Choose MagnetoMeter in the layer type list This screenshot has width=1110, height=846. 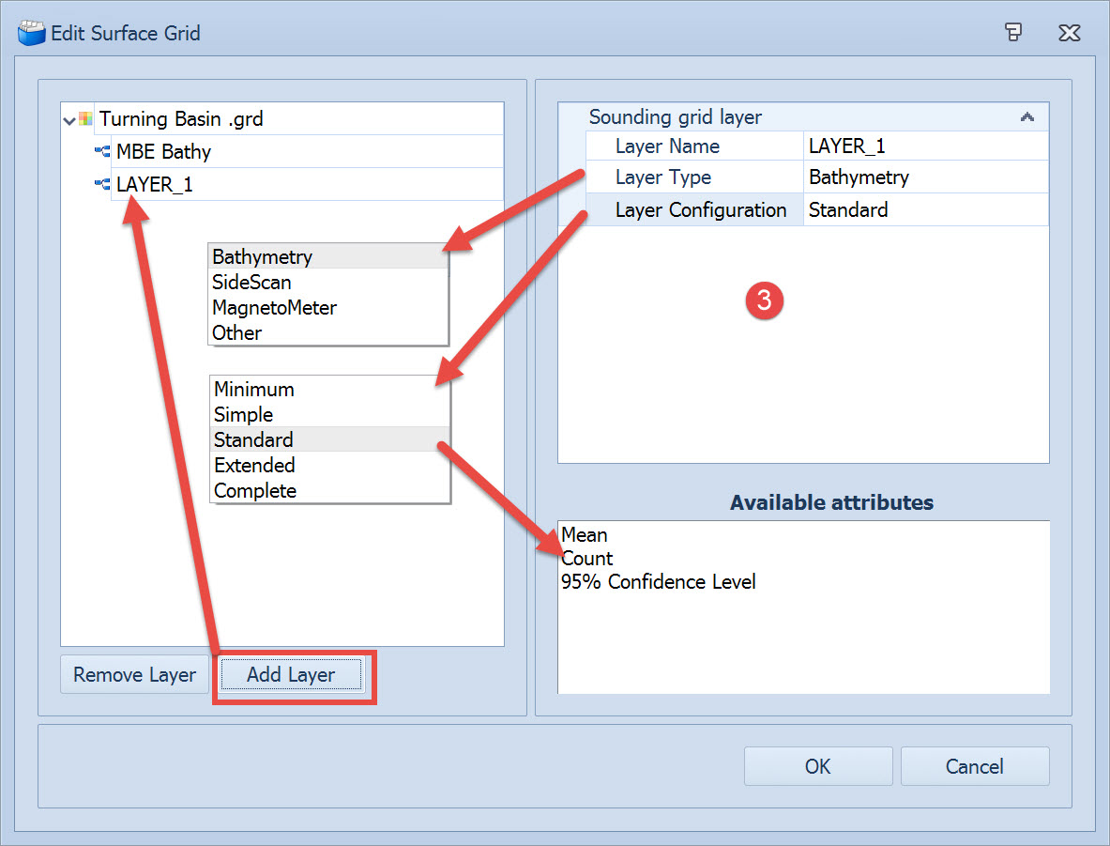tap(328, 307)
